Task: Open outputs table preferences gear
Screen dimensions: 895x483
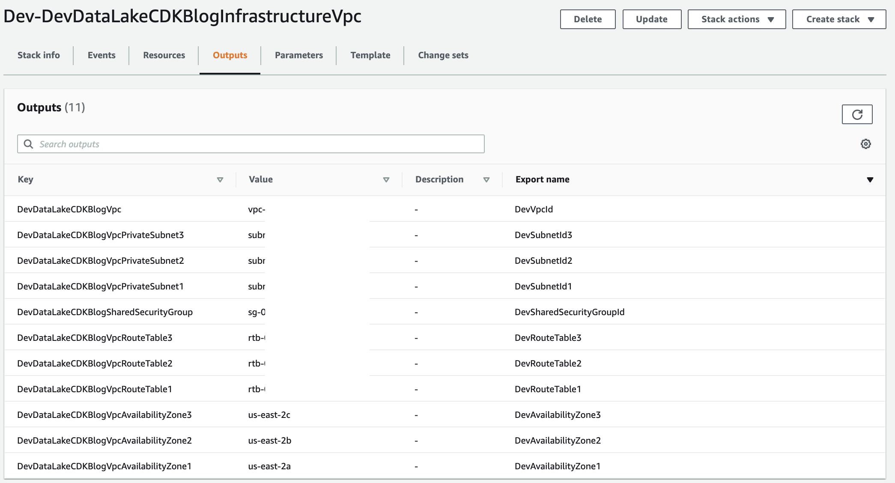Action: pos(865,144)
